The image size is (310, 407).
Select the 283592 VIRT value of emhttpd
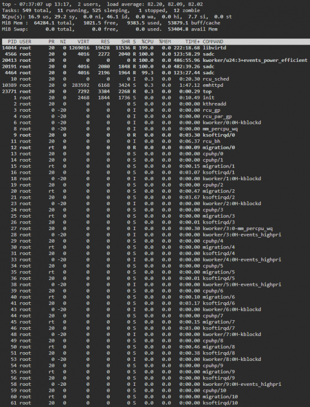pos(80,85)
